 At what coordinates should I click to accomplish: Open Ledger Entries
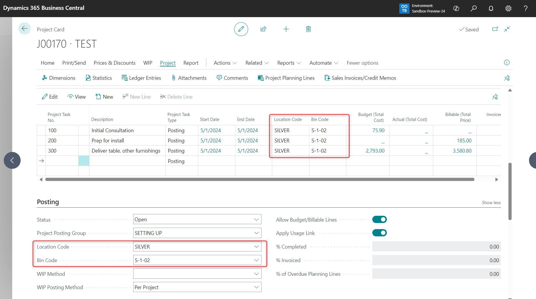[141, 78]
